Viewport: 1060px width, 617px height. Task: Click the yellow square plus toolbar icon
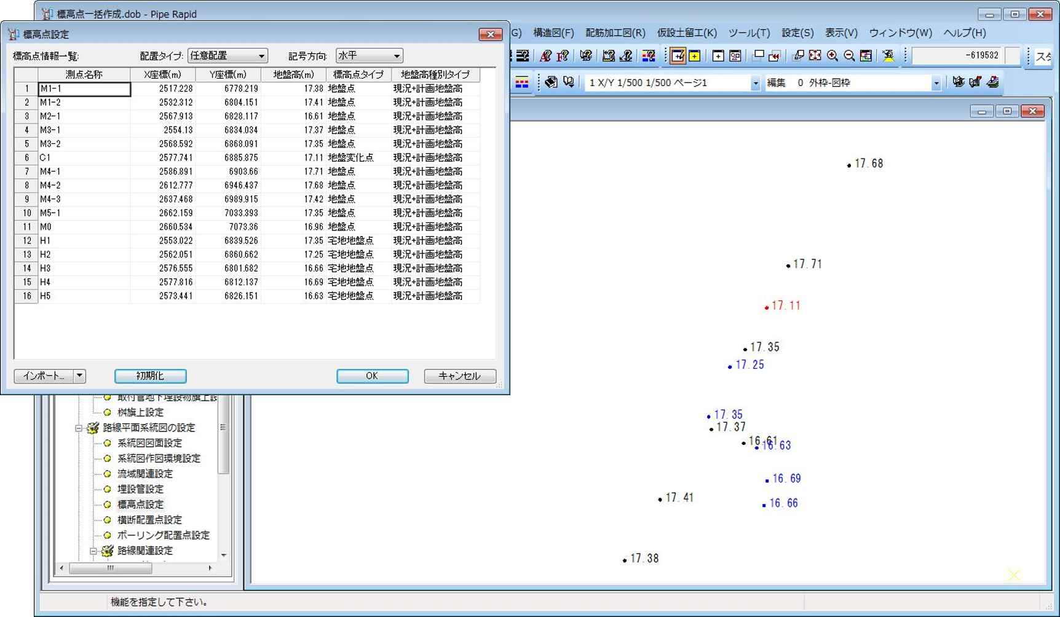coord(695,56)
